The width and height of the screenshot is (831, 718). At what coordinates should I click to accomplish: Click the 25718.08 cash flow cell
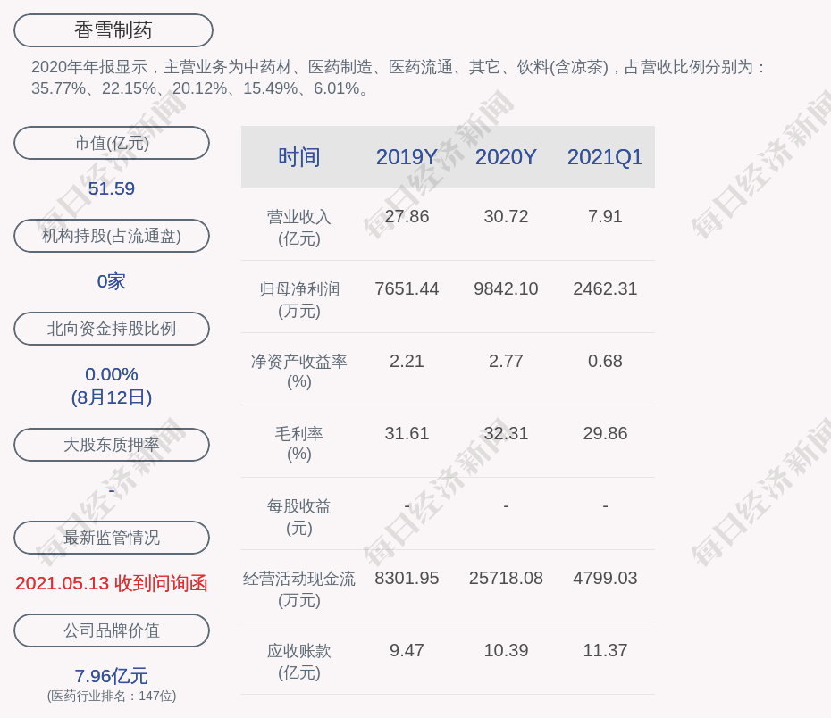pos(506,578)
